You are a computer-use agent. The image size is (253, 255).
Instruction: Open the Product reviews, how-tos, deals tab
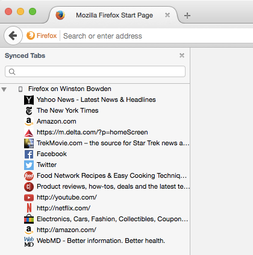click(x=113, y=186)
